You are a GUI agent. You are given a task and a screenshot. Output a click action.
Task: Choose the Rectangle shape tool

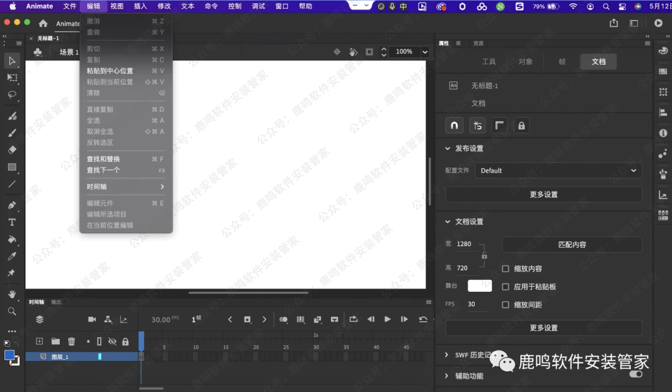pos(12,167)
